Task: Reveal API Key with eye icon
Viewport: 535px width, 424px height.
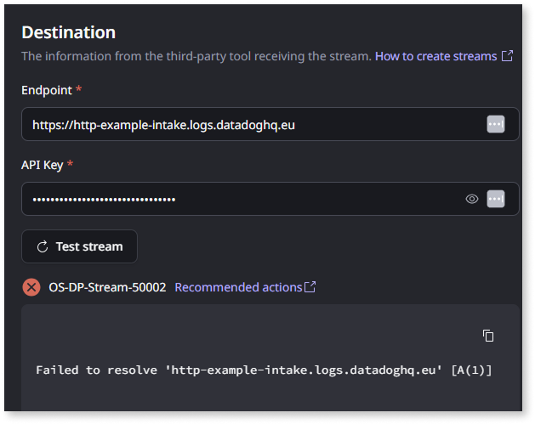Action: 472,199
